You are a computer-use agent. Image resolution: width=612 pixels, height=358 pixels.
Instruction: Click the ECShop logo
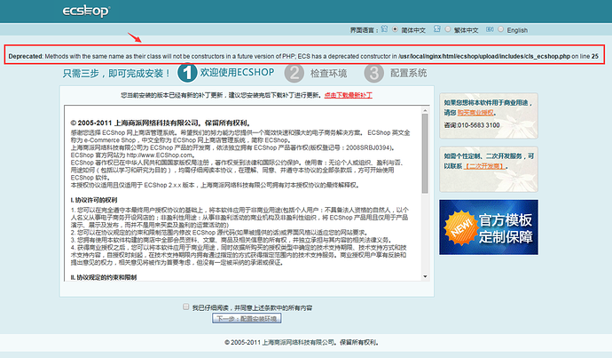pos(86,11)
